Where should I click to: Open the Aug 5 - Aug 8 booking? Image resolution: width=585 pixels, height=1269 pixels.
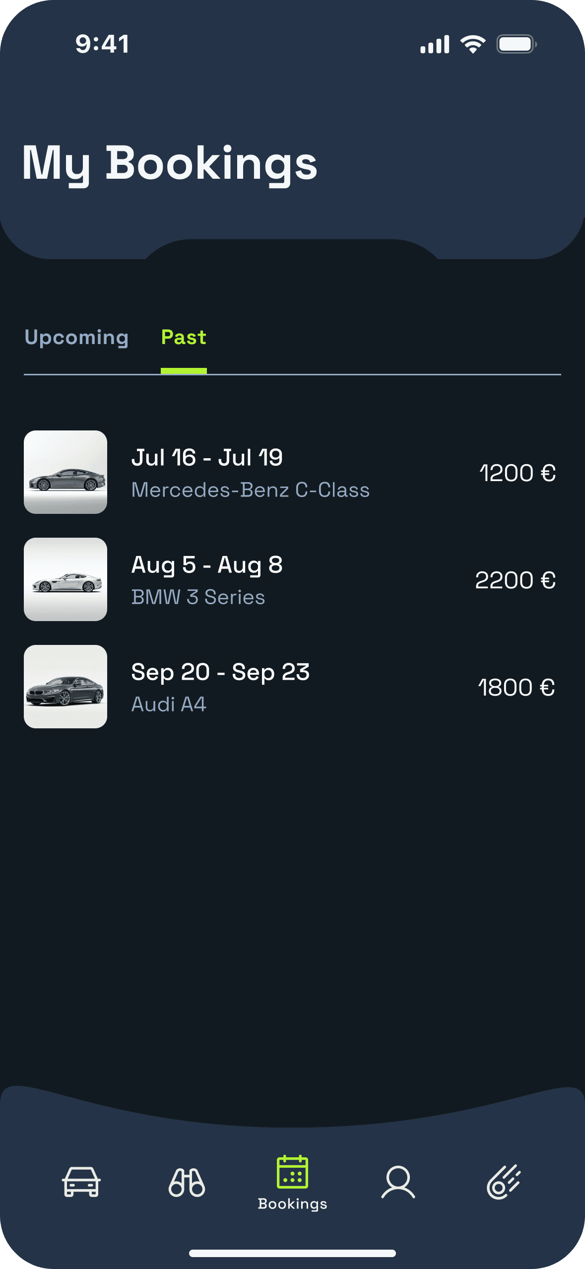(x=207, y=565)
